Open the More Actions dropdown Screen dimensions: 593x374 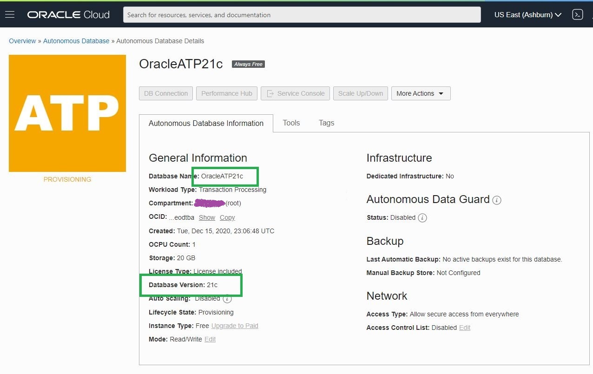[x=420, y=93]
